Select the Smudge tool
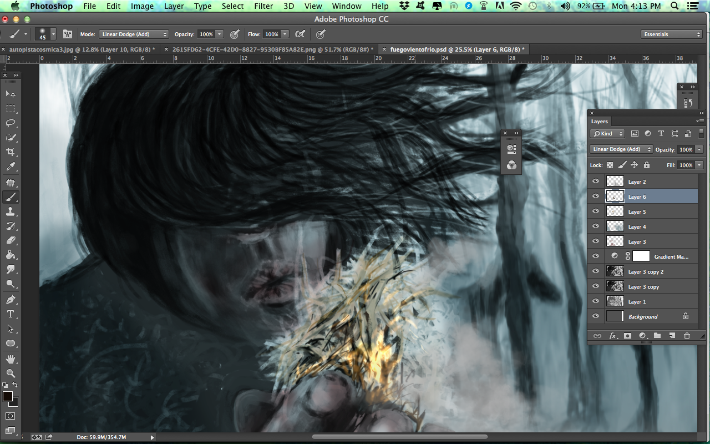 pos(11,269)
